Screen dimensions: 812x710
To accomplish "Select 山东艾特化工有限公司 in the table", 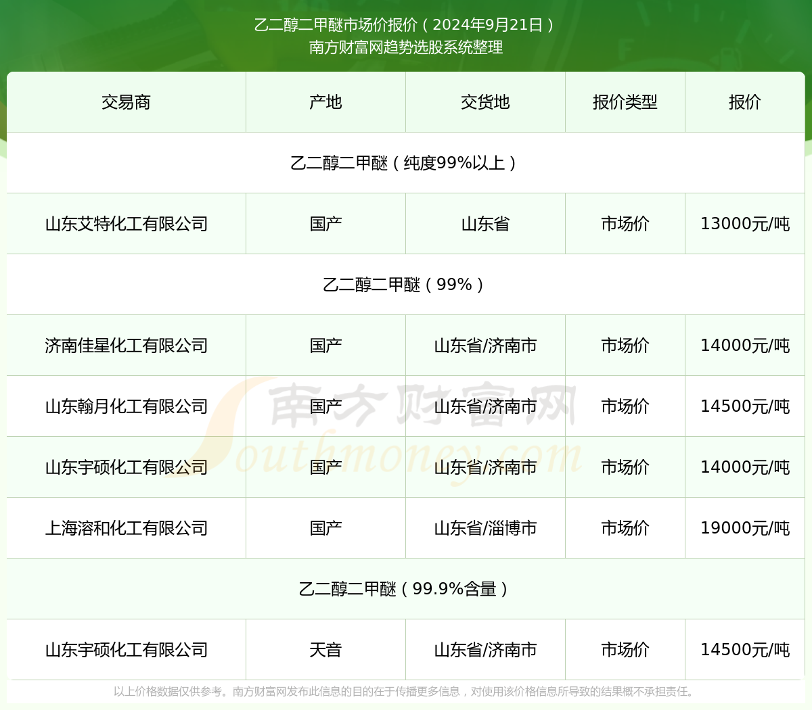I will tap(126, 224).
